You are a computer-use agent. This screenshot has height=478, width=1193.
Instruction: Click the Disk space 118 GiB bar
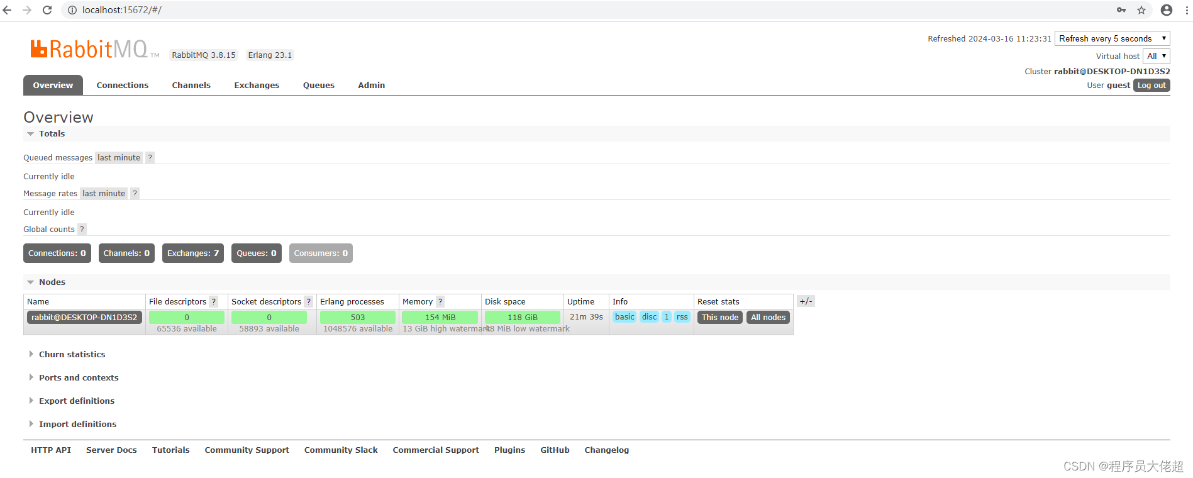(523, 318)
